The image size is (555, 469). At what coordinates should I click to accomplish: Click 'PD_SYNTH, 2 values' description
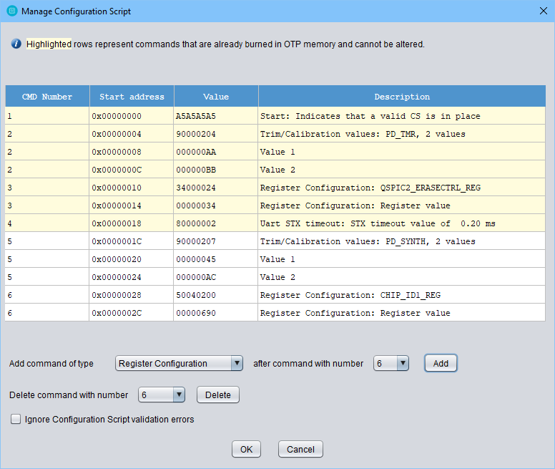[402, 241]
